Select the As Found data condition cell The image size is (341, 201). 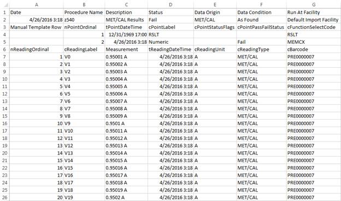(261, 20)
